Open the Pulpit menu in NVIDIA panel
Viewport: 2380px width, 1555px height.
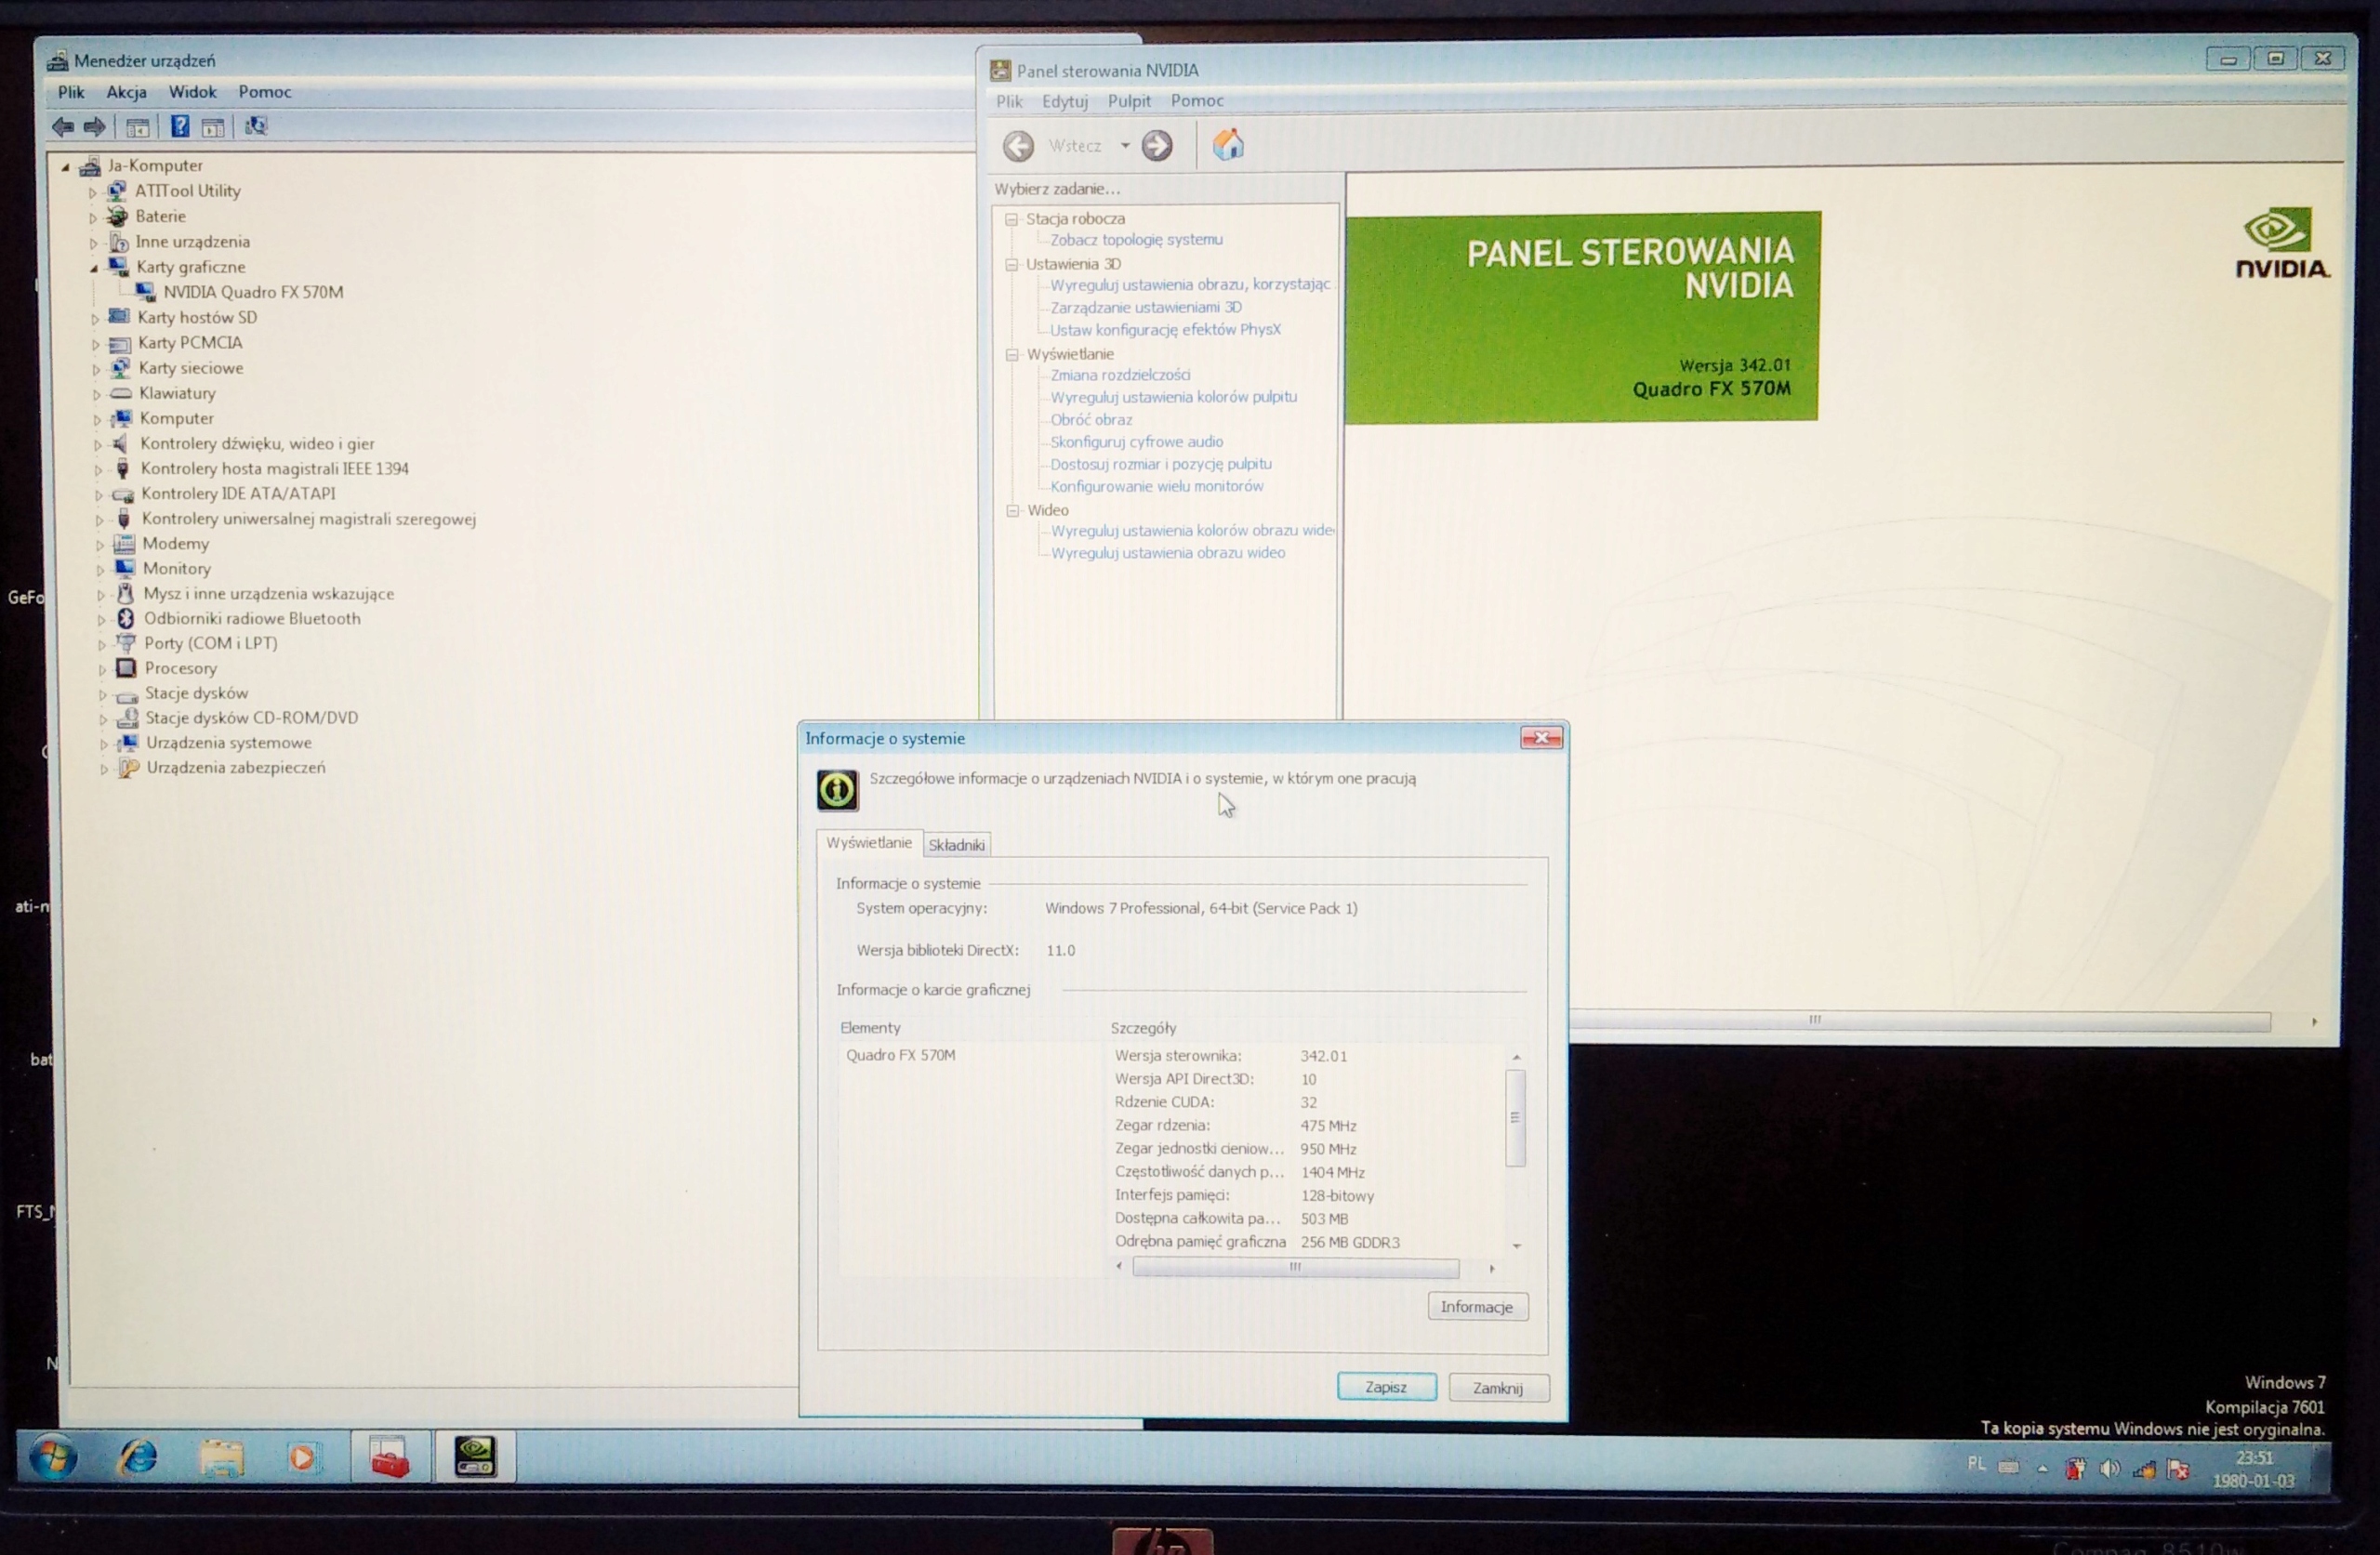point(1129,101)
